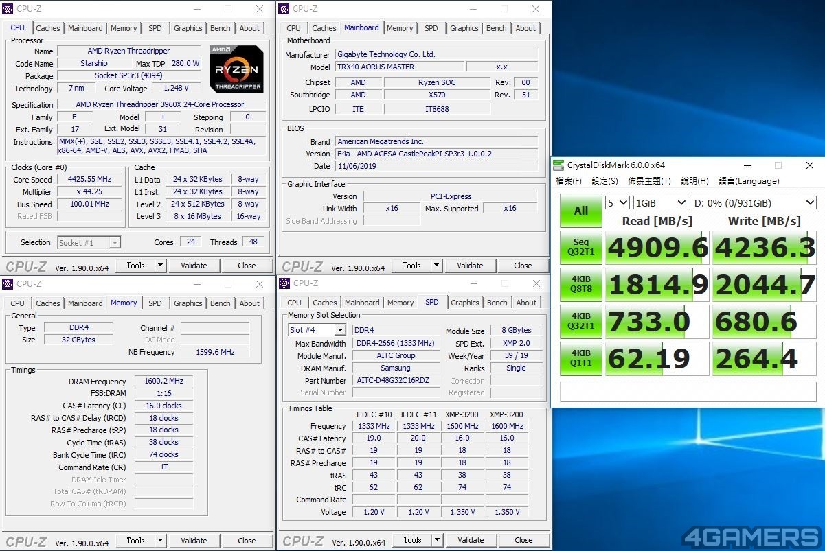The image size is (825, 551).
Task: Open the Tools dropdown arrow in the SPD tab window
Action: [438, 540]
